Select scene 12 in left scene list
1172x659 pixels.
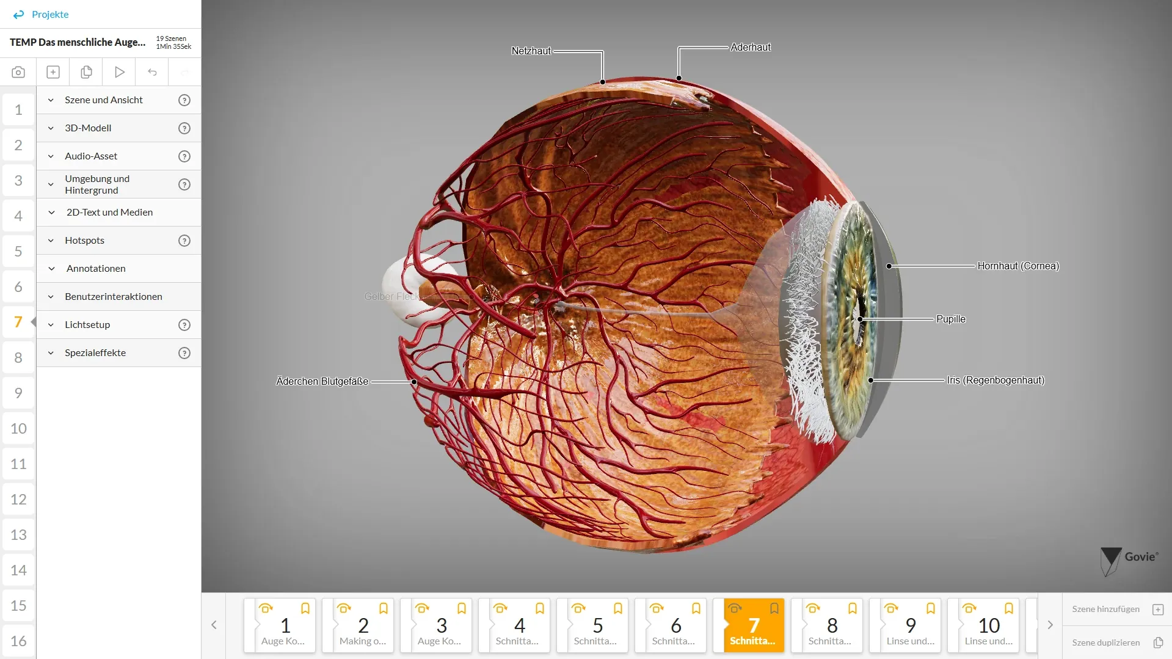click(18, 500)
